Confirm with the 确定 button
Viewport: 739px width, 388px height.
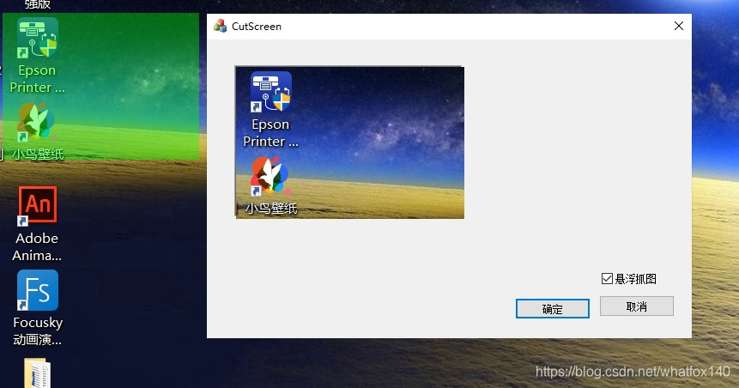[553, 309]
